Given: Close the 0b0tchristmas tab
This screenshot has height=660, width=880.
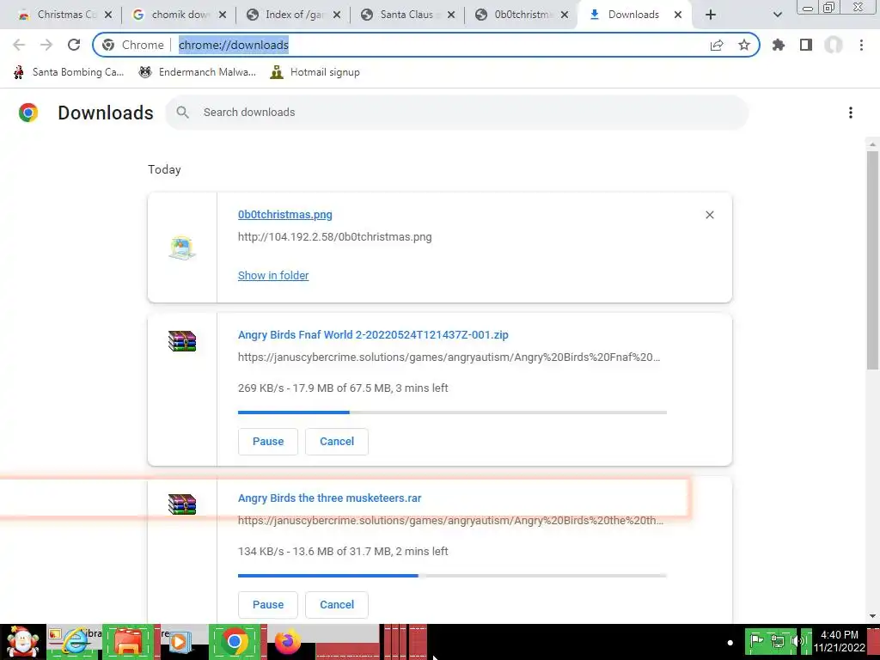Looking at the screenshot, I should pos(565,15).
